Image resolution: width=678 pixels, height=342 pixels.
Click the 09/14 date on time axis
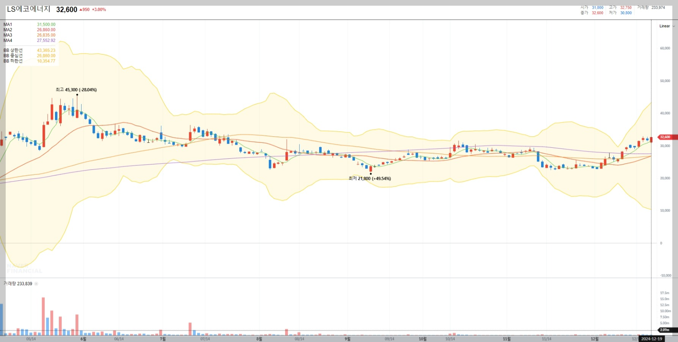pos(389,339)
